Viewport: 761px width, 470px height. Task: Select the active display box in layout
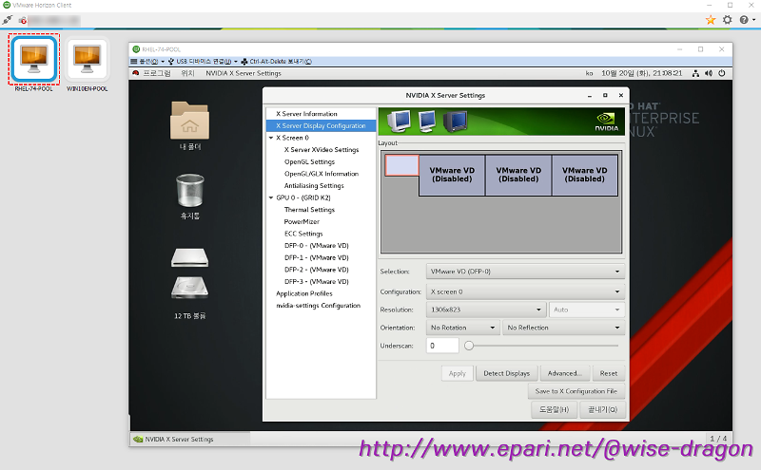(401, 165)
